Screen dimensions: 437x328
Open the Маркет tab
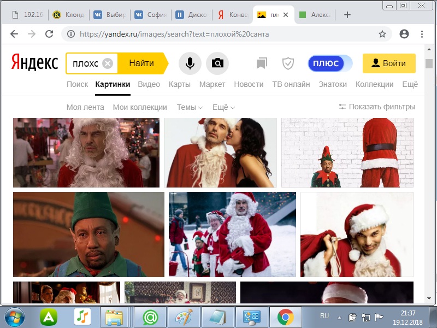click(x=212, y=84)
